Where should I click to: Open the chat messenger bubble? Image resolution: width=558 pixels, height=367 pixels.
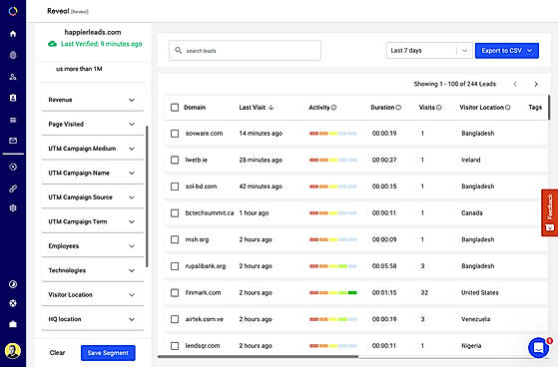(x=538, y=347)
